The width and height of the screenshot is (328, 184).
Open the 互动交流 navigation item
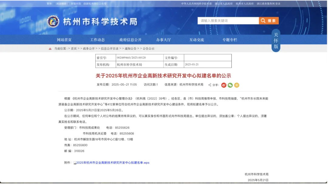point(196,40)
